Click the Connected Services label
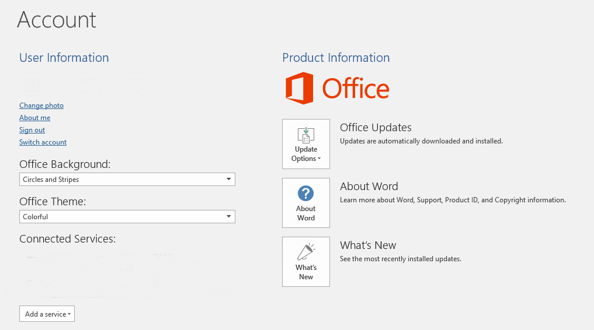594x330 pixels. (67, 239)
